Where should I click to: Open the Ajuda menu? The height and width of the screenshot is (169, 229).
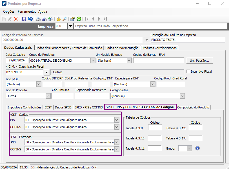[x=43, y=12]
